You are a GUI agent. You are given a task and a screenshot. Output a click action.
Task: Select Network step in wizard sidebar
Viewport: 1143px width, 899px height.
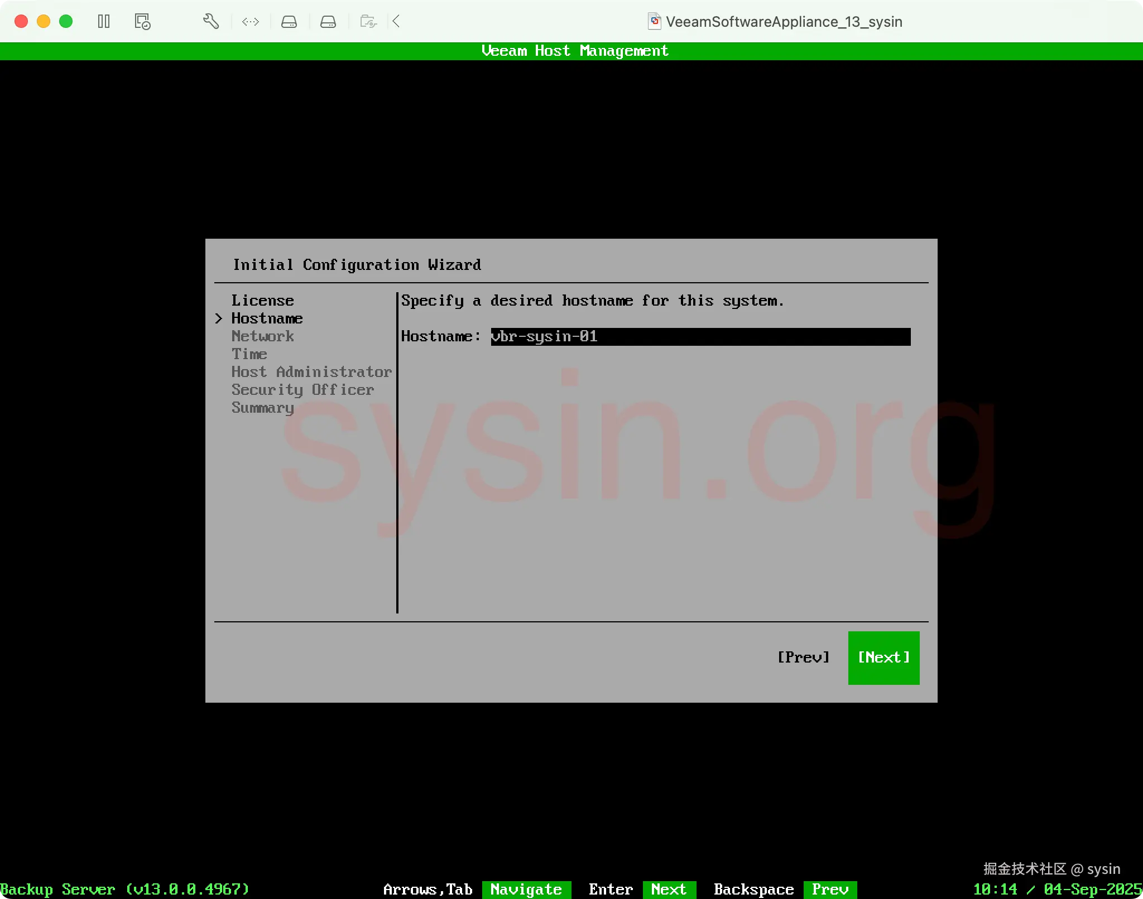[x=262, y=336]
